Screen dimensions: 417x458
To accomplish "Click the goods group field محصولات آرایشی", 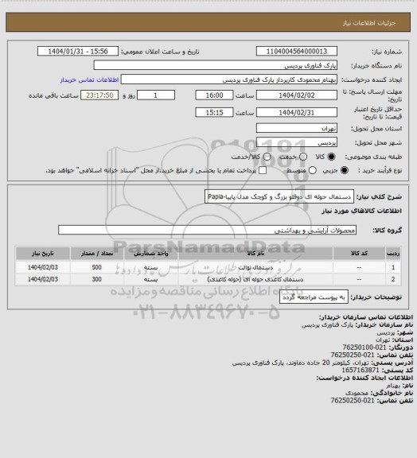I will click(207, 230).
